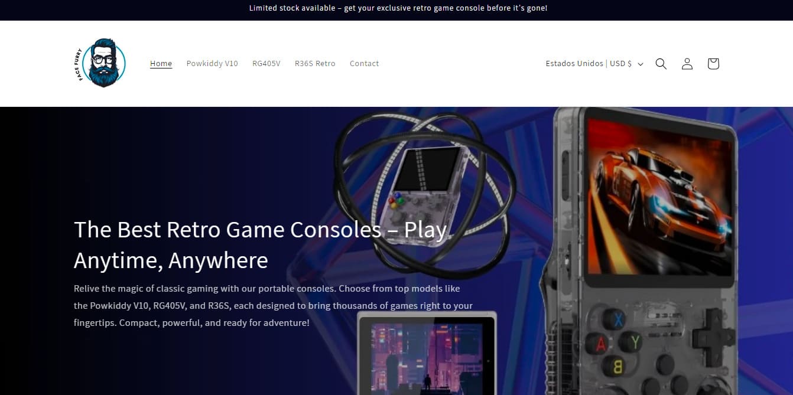Screen dimensions: 793x395
Task: Open the Contact menu item
Action: pyautogui.click(x=364, y=64)
